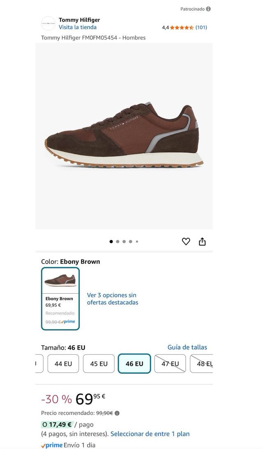Click product title Tommy Hilfiger FM0FM05454
Viewport: 263px width, 449px height.
(x=93, y=38)
